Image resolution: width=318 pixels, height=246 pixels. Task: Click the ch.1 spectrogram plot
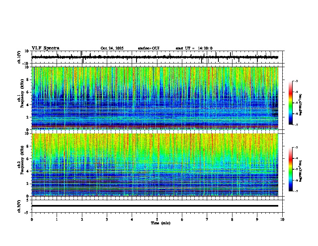pyautogui.click(x=155, y=98)
